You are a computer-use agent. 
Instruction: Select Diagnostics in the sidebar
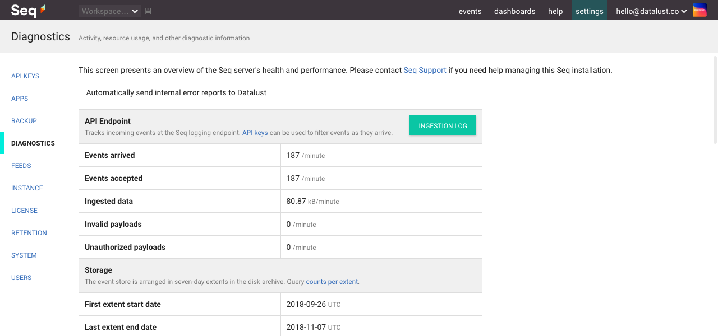pos(33,143)
